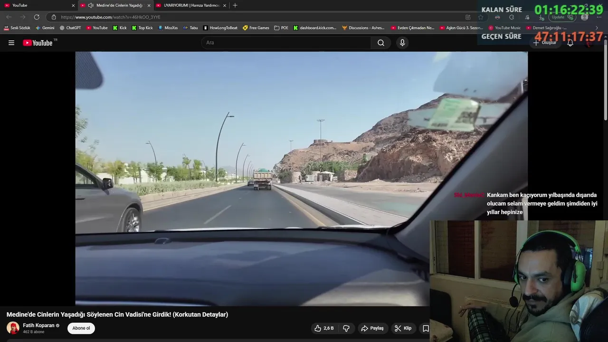Image resolution: width=608 pixels, height=342 pixels.
Task: Open Kick bookmark
Action: coord(120,28)
